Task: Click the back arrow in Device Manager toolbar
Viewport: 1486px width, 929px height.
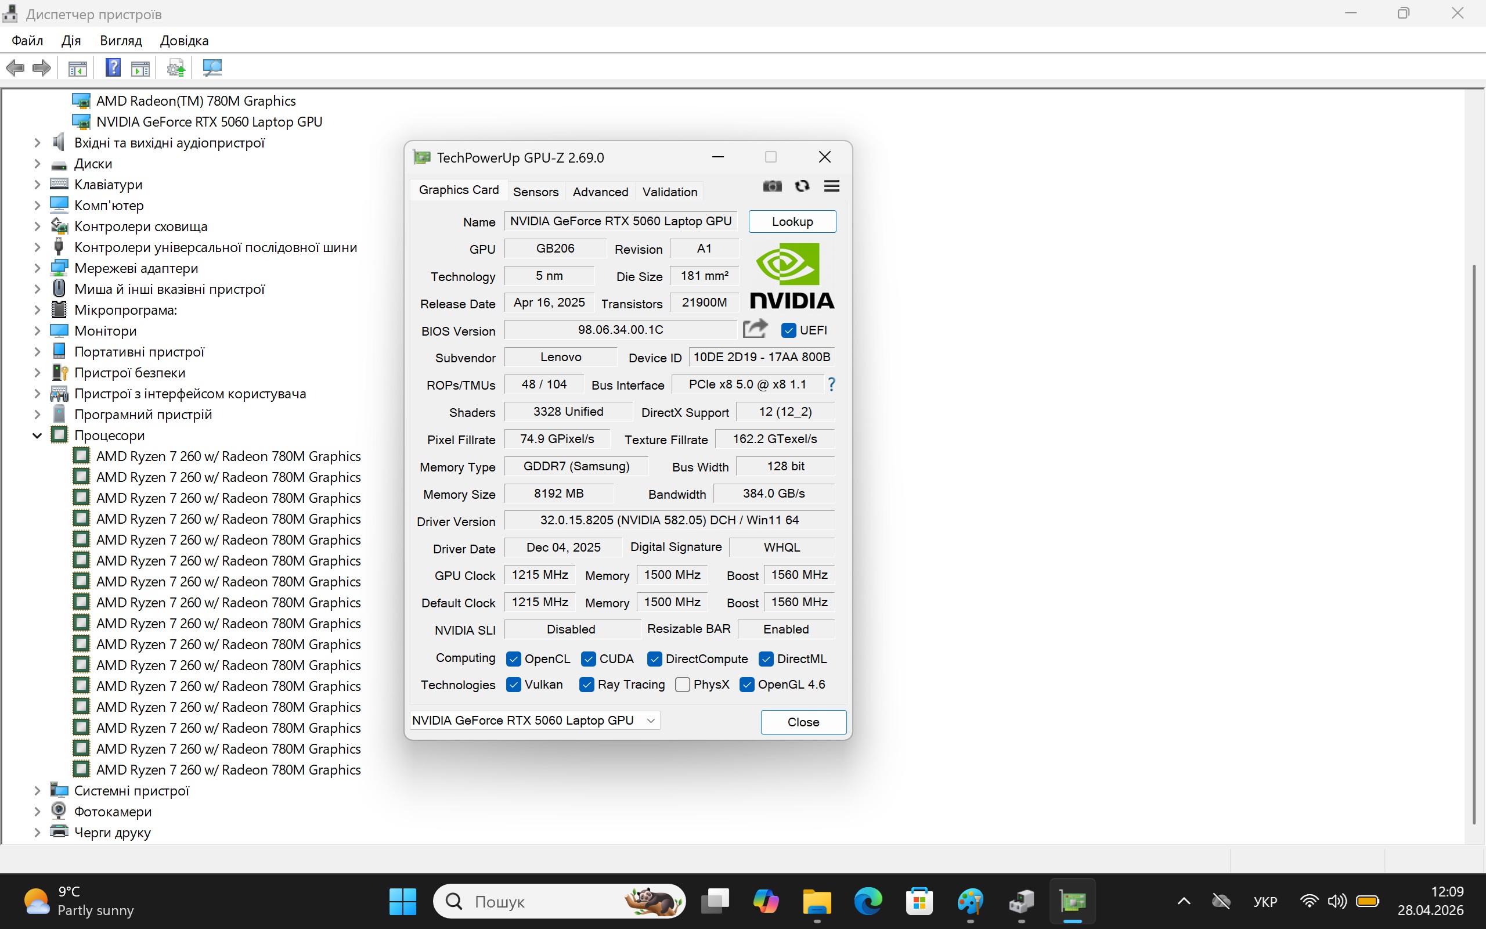Action: (x=15, y=67)
